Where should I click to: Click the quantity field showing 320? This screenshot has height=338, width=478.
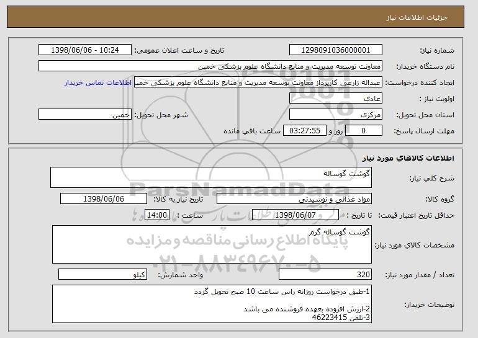(325, 274)
